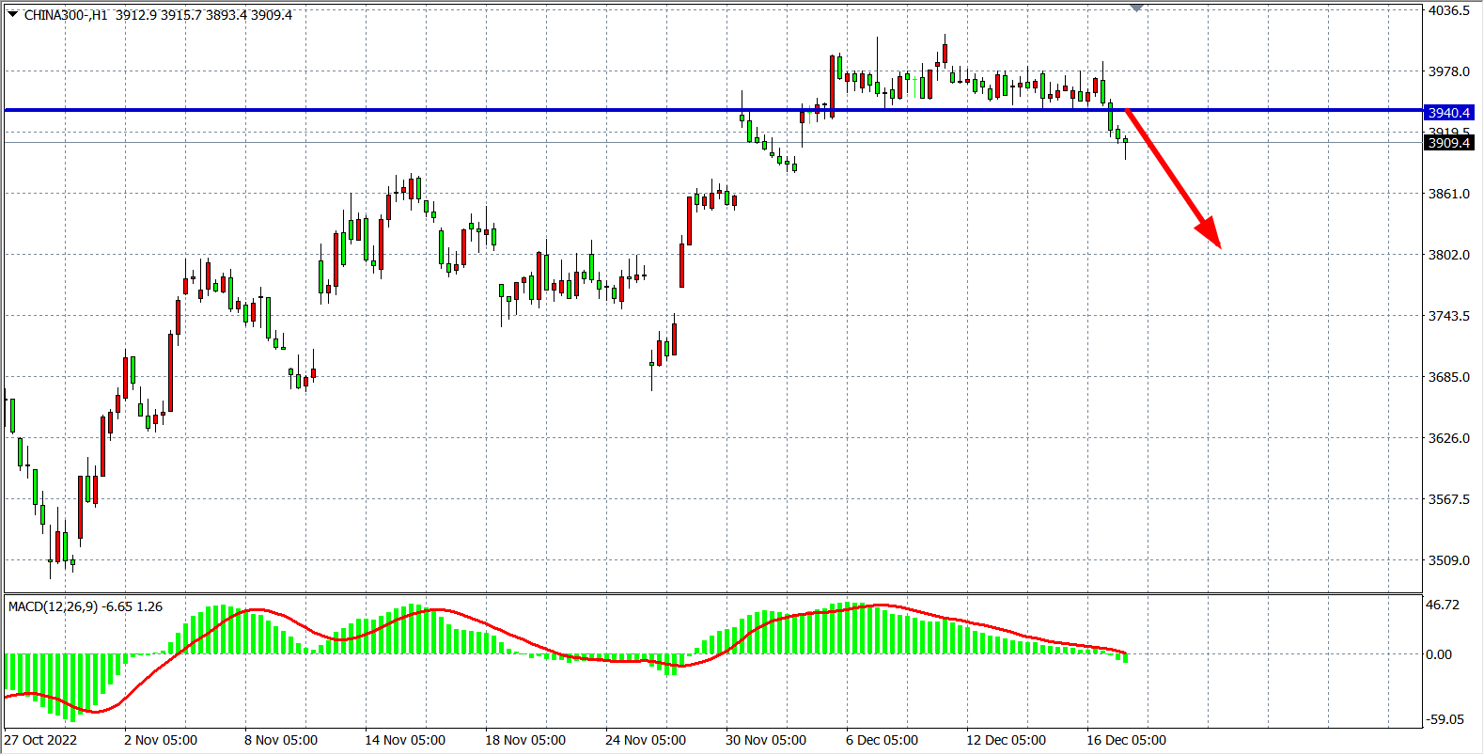Click the black 3909.4 current price label
The width and height of the screenshot is (1484, 755).
coord(1448,143)
